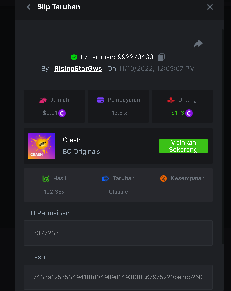This screenshot has height=291, width=231.
Task: Click the Kesempatan percent icon
Action: tap(163, 179)
